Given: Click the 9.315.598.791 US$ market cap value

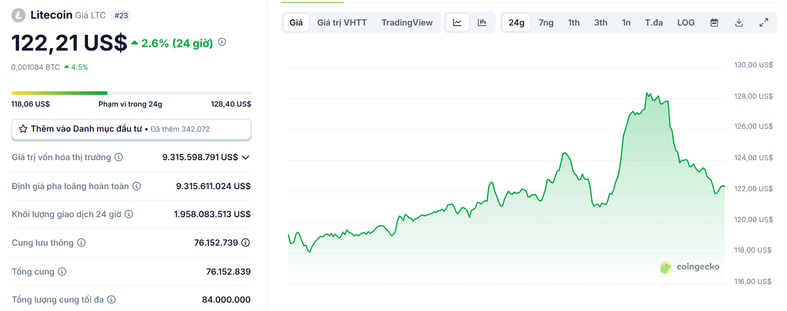Looking at the screenshot, I should point(200,157).
